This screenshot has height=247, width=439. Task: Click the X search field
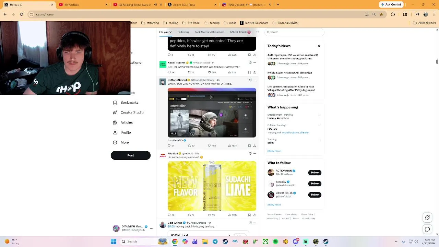295,32
